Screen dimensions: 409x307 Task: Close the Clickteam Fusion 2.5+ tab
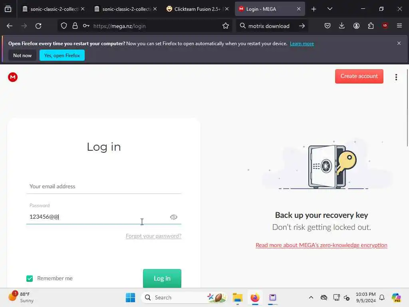[x=227, y=9]
